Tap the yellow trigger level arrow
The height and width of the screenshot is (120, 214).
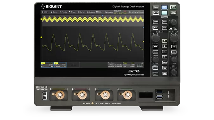pos(143,42)
